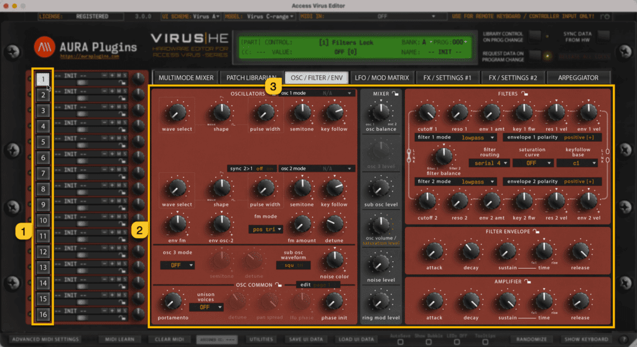
Task: Click the lock icon on part 4
Action: point(122,129)
